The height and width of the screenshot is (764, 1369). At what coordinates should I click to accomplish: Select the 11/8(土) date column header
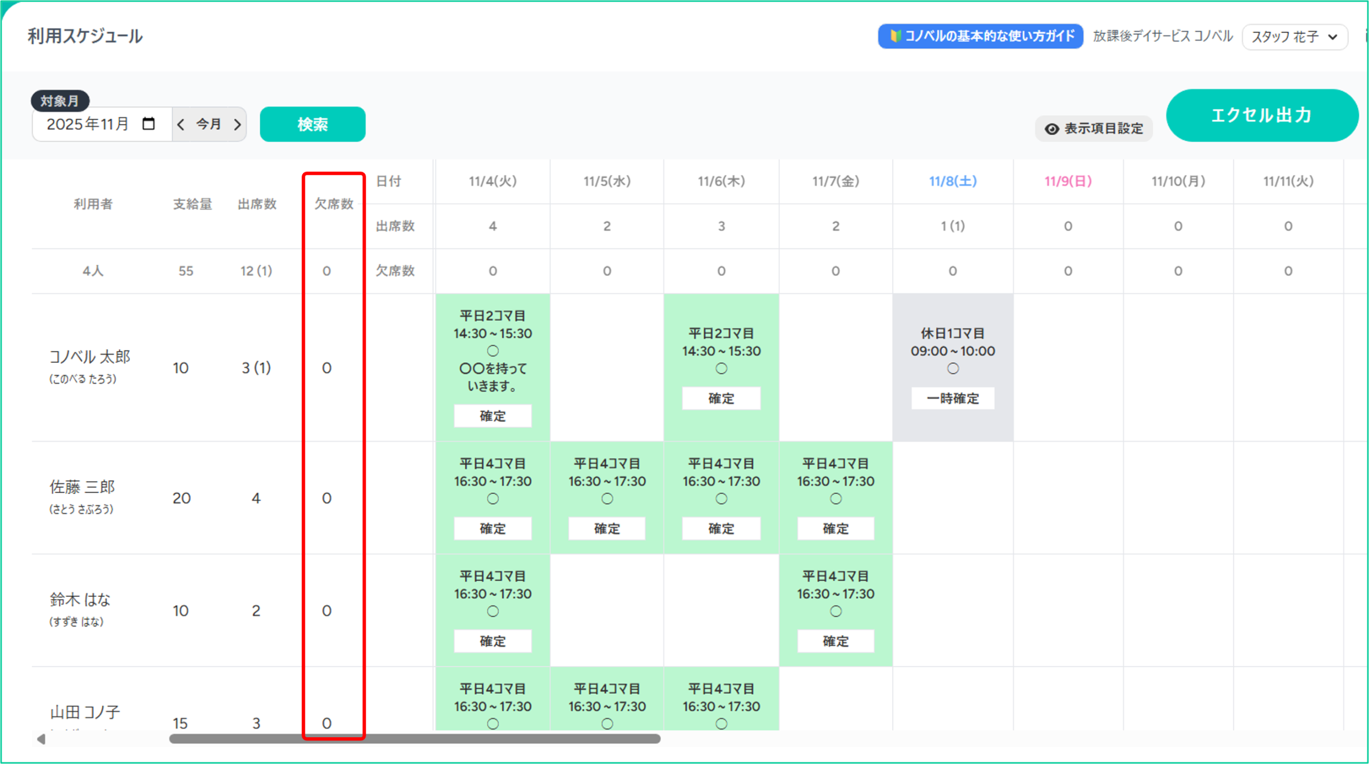coord(952,181)
